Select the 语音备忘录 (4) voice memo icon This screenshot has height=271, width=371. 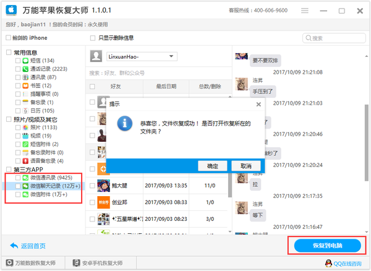tap(25, 161)
